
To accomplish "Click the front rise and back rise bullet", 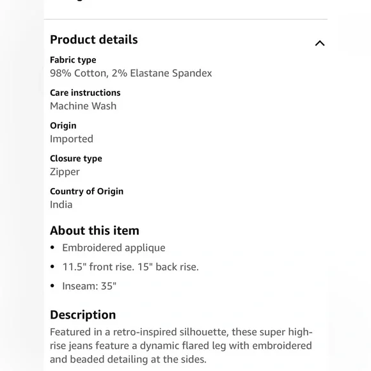I will tap(130, 267).
